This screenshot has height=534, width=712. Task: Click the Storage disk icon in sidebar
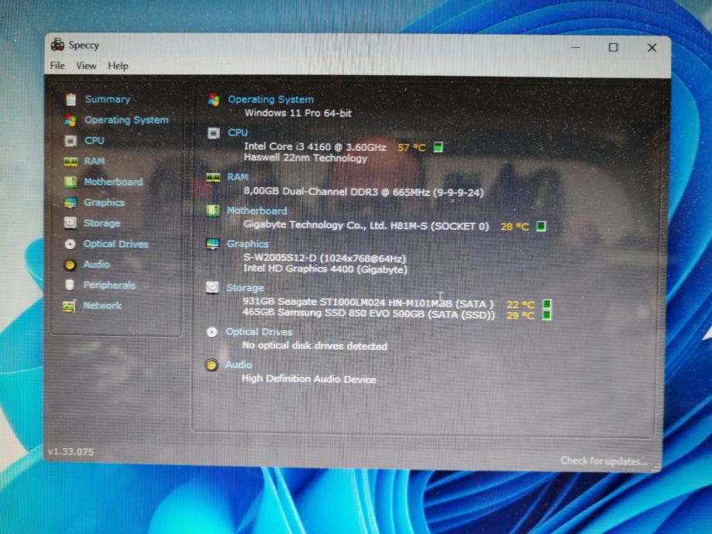[x=70, y=223]
